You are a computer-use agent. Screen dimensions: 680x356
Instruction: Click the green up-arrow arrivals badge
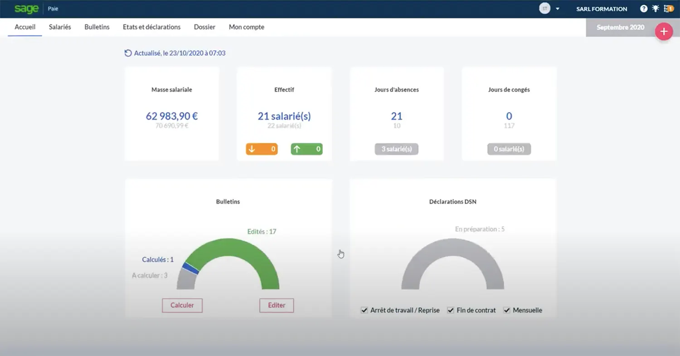pos(306,149)
